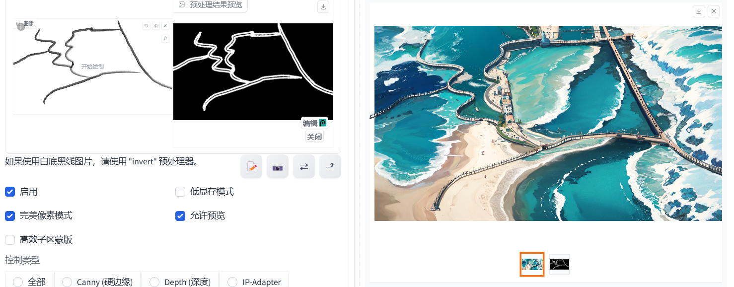Erase the sketch with eraser icon
Image resolution: width=734 pixels, height=287 pixels.
click(x=155, y=26)
